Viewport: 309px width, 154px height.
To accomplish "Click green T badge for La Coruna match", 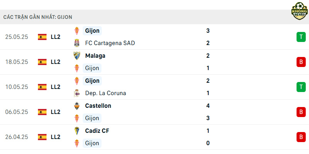I will (x=301, y=87).
